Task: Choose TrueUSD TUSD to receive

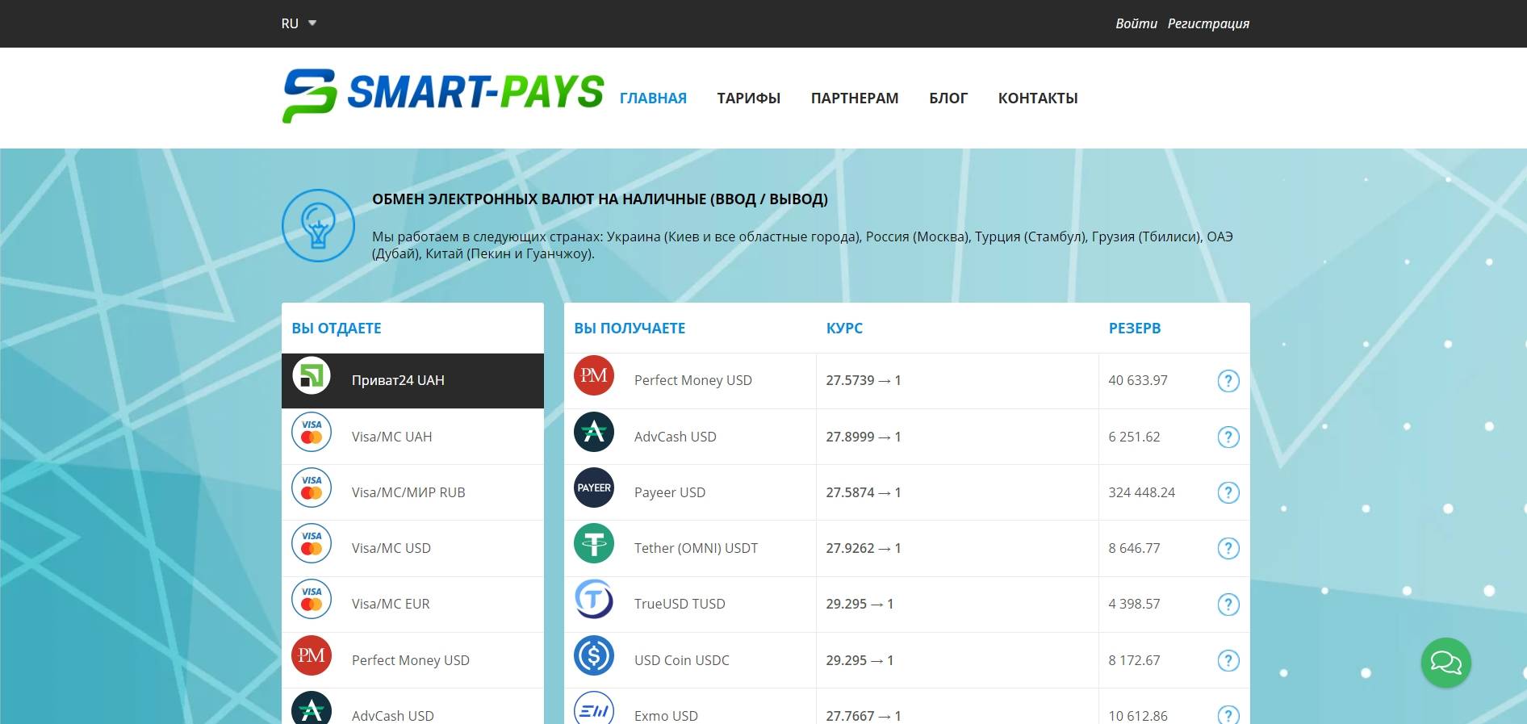Action: point(680,604)
